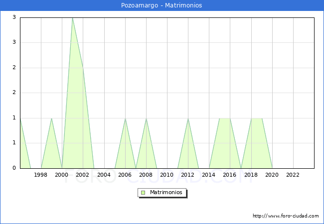Click the 2012 data peak

coord(188,118)
